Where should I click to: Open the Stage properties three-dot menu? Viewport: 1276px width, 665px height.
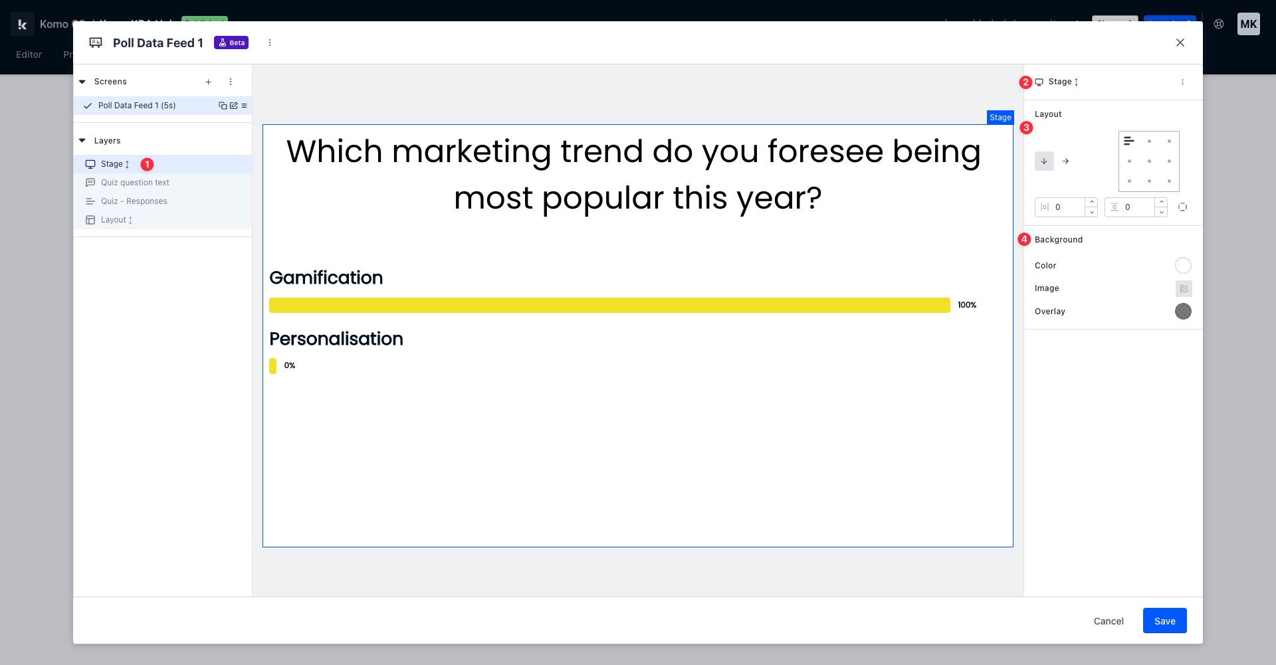[1182, 82]
